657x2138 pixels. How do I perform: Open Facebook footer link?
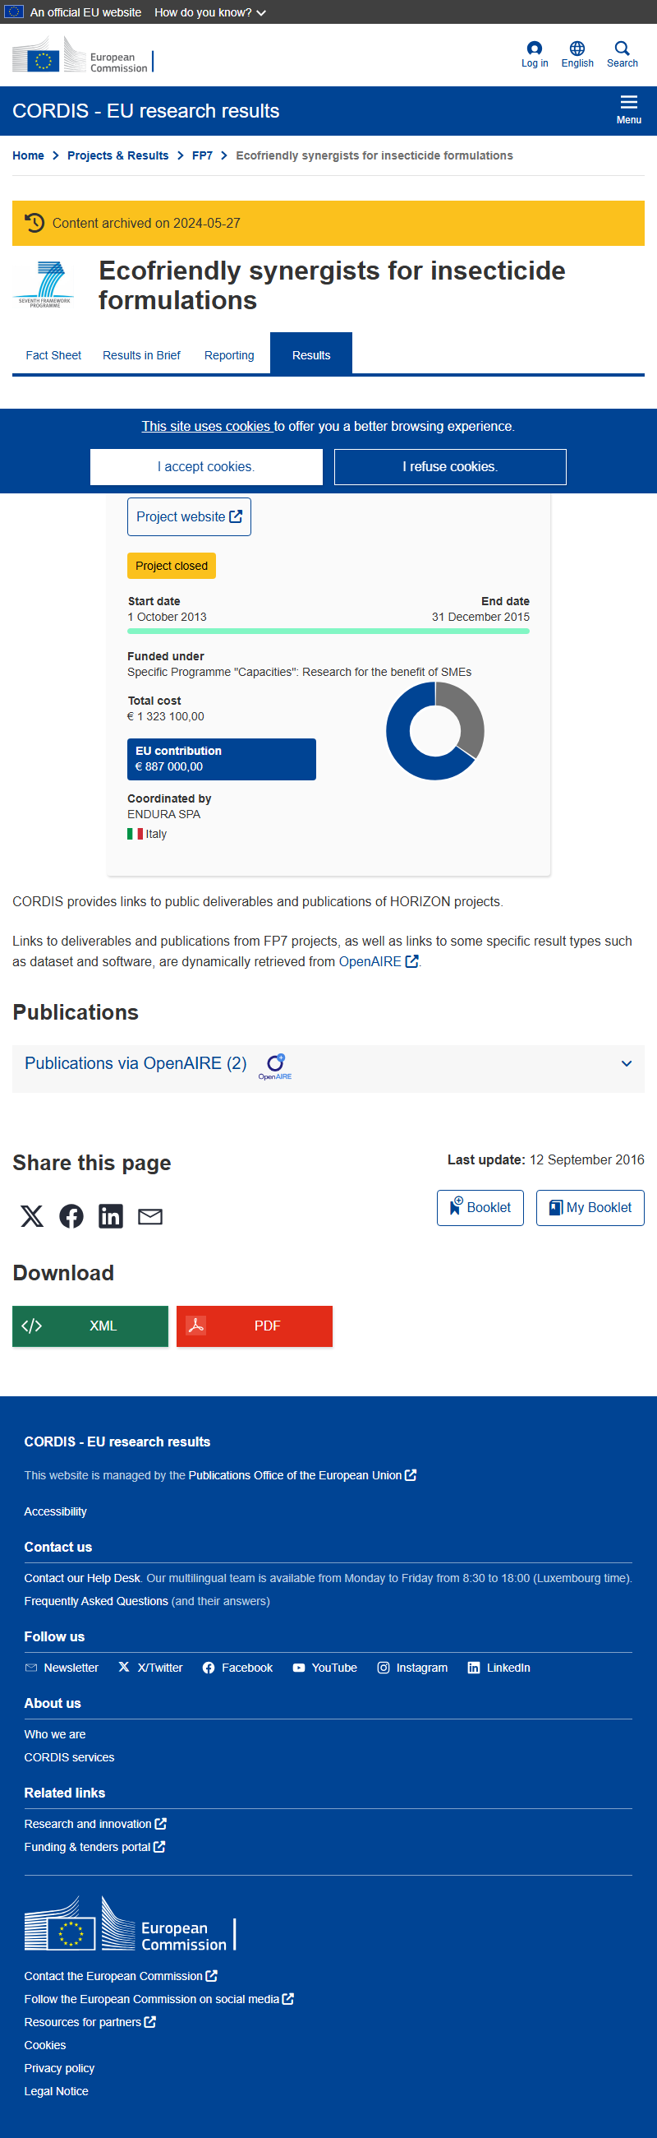pos(238,1668)
